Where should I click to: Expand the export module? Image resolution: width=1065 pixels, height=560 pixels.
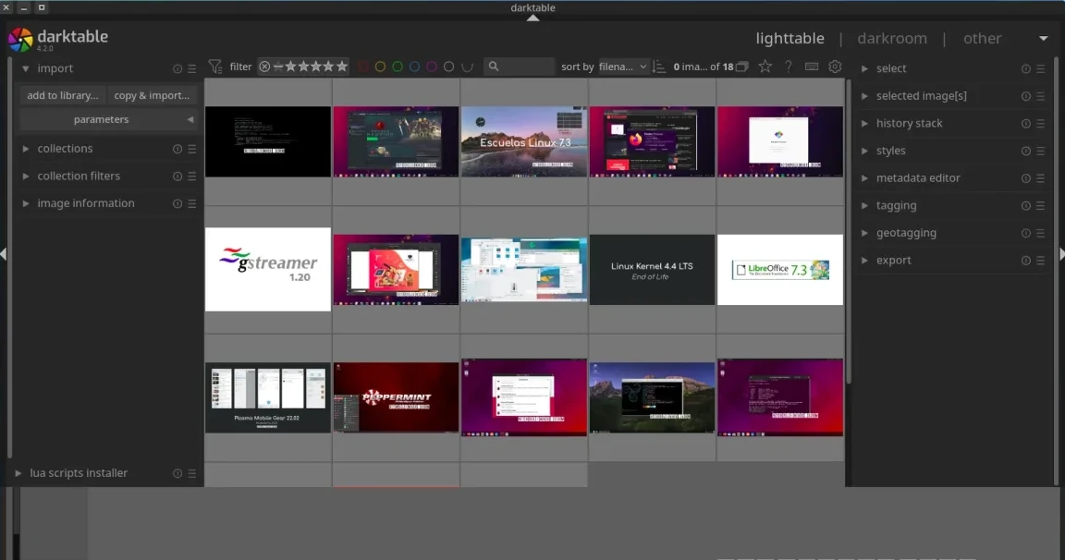(864, 260)
